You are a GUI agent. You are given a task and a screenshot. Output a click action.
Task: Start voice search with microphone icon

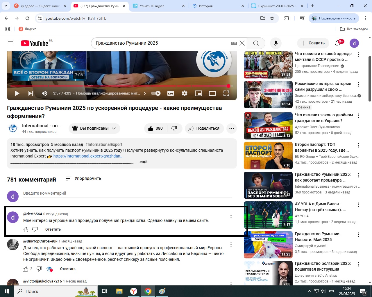pyautogui.click(x=276, y=43)
